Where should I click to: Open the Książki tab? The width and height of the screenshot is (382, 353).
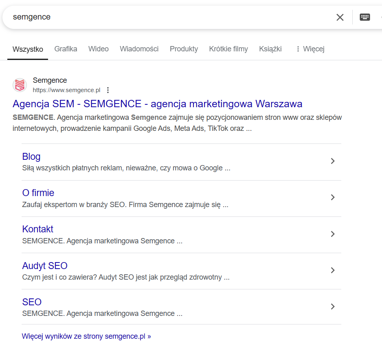(270, 49)
